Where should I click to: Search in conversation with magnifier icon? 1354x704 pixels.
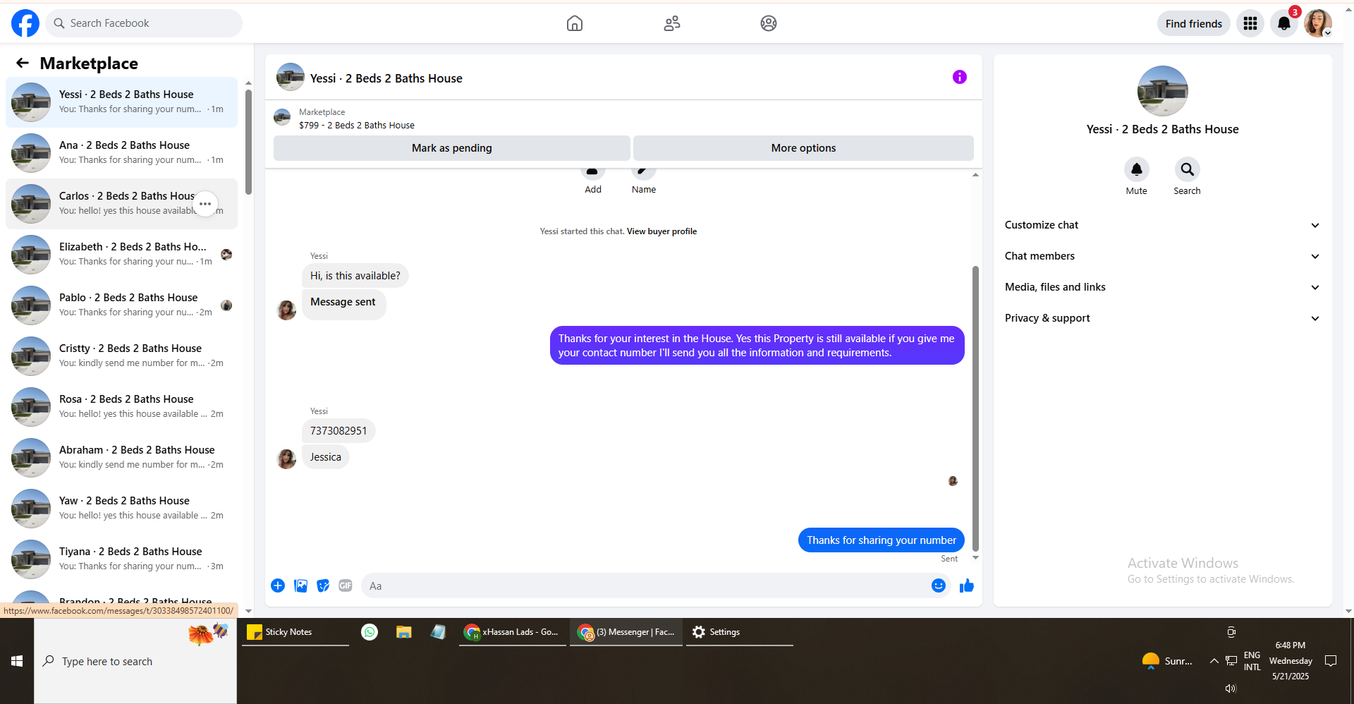pyautogui.click(x=1188, y=169)
